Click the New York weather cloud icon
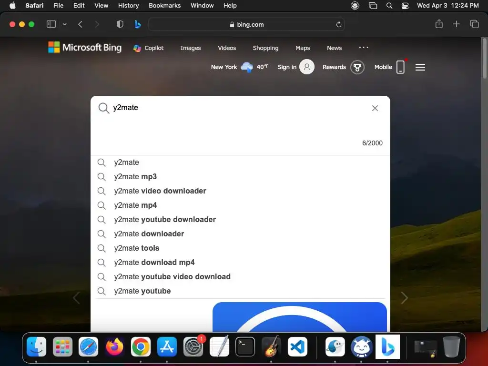Viewport: 488px width, 366px height. (247, 67)
